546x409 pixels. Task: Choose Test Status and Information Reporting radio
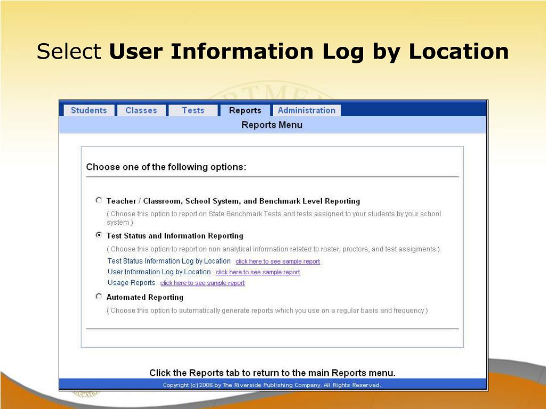pyautogui.click(x=99, y=235)
